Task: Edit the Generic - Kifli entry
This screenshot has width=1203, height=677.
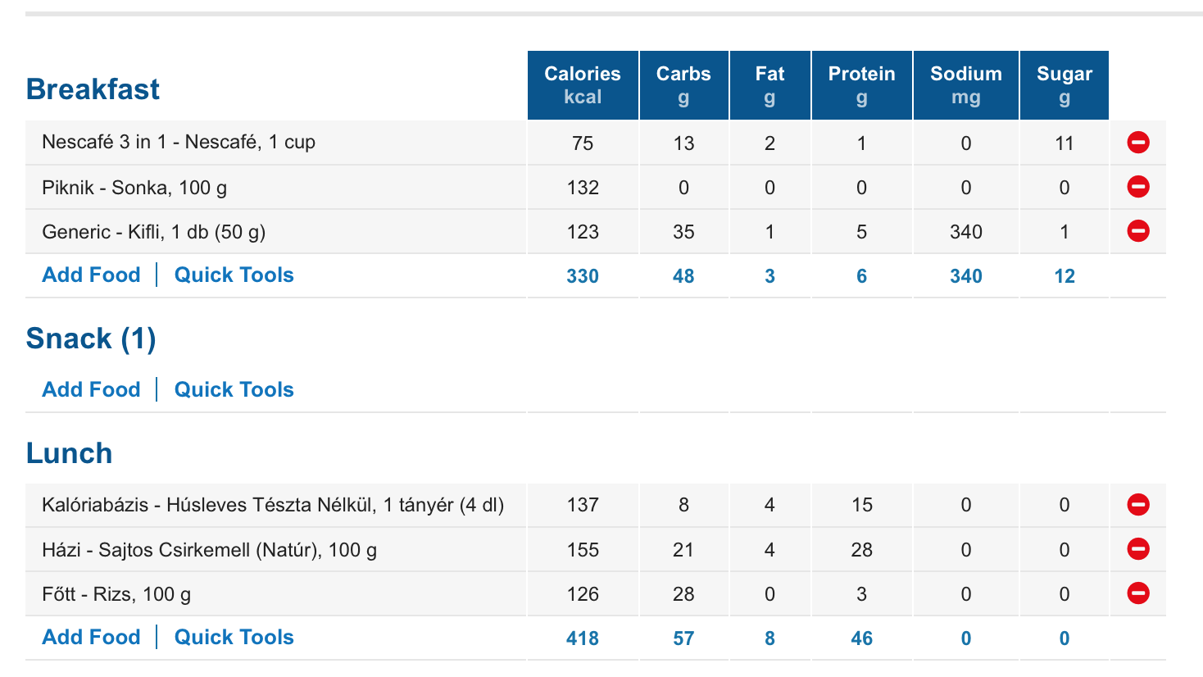Action: [x=153, y=232]
